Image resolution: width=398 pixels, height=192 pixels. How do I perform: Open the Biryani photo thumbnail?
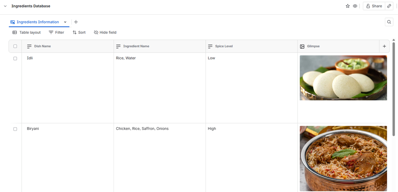click(x=343, y=159)
